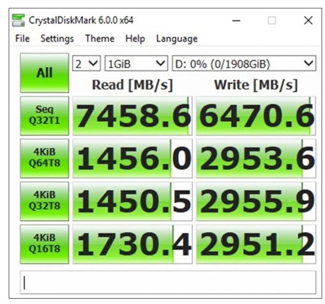The height and width of the screenshot is (304, 325).
Task: Click the Write [MB/s] column header
Action: (256, 85)
